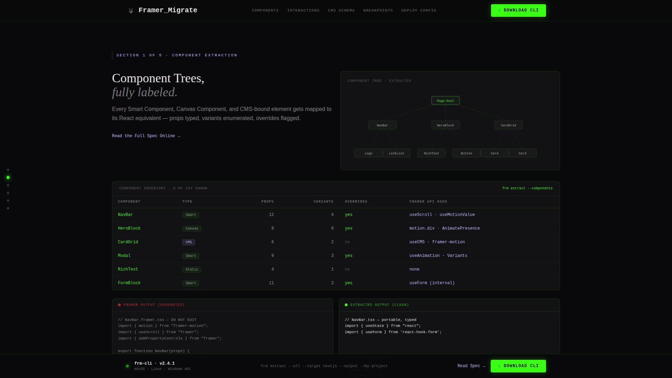Screen dimensions: 672x378
Task: Jump to the first section dot indicator
Action: pyautogui.click(x=8, y=170)
